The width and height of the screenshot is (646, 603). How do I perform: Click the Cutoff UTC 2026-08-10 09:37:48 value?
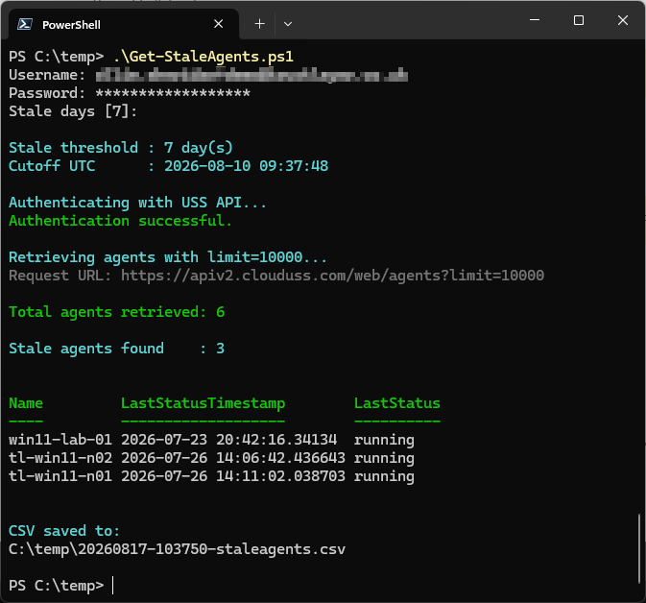246,166
